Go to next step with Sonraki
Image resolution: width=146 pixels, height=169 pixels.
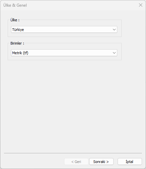101,162
